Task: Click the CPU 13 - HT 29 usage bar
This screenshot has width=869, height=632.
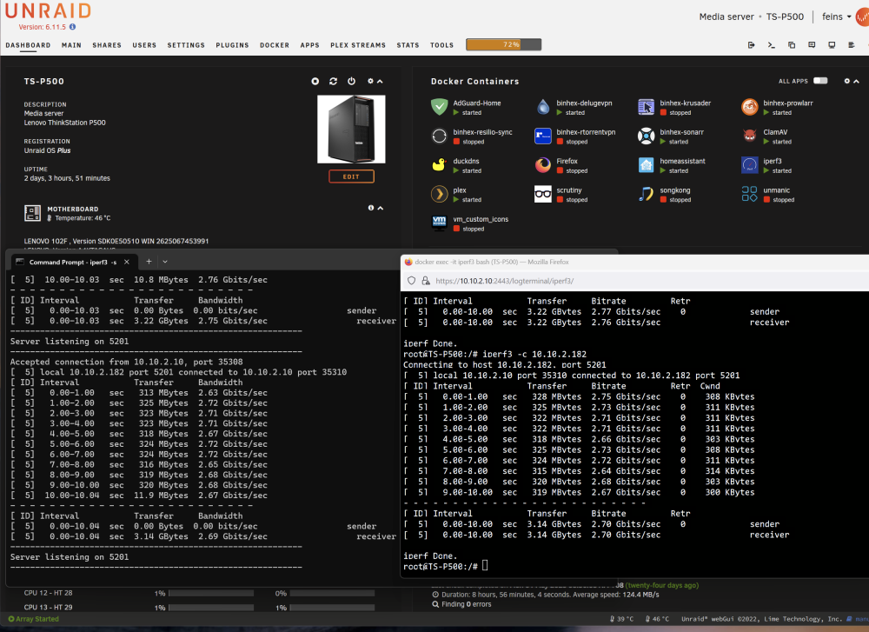Action: pos(211,608)
